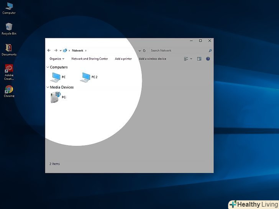279x209 pixels.
Task: Collapse the Computers group
Action: coord(48,67)
